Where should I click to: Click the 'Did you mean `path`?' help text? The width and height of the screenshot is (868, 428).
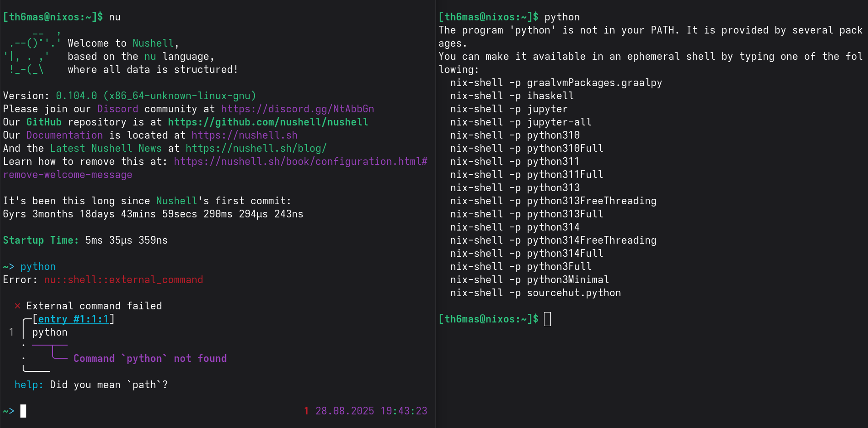click(x=108, y=385)
